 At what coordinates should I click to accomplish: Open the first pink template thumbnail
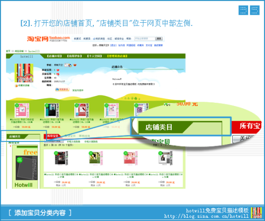[x=22, y=110]
